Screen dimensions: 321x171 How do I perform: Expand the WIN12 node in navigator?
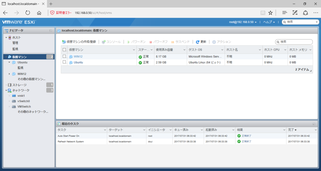pyautogui.click(x=9, y=74)
